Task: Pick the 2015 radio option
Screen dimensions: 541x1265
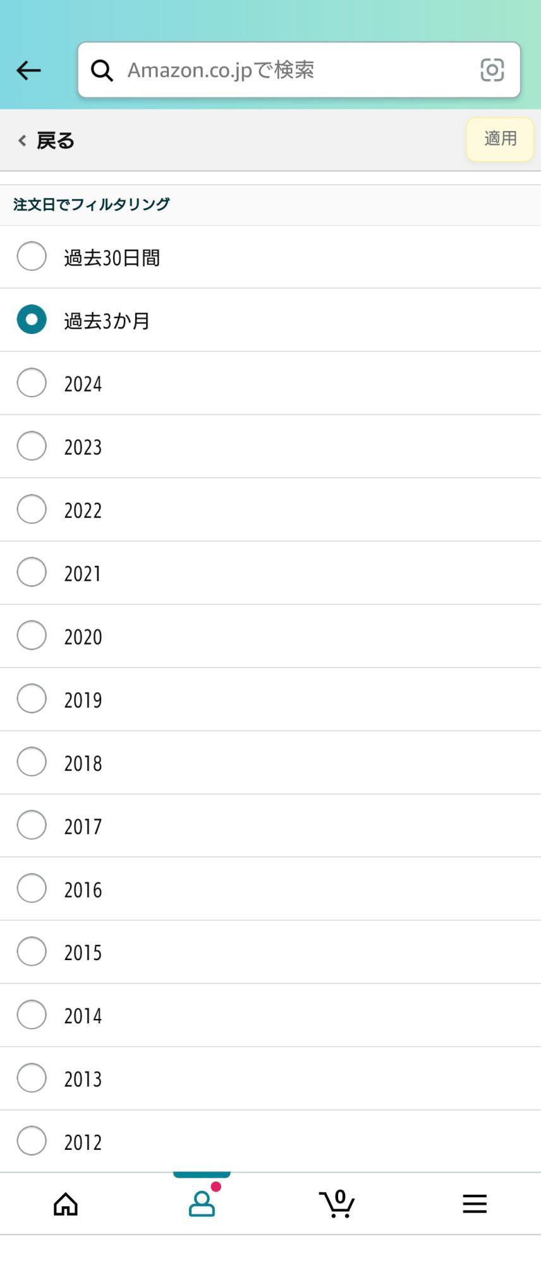Action: click(32, 951)
